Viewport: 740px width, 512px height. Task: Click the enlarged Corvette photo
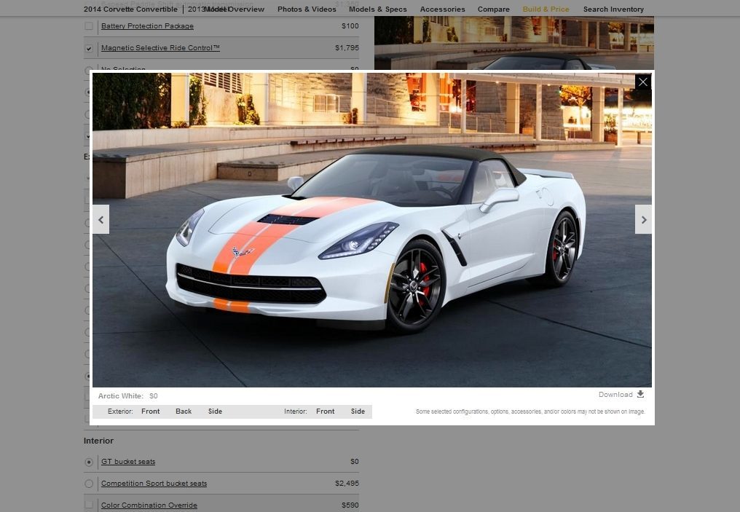[372, 230]
